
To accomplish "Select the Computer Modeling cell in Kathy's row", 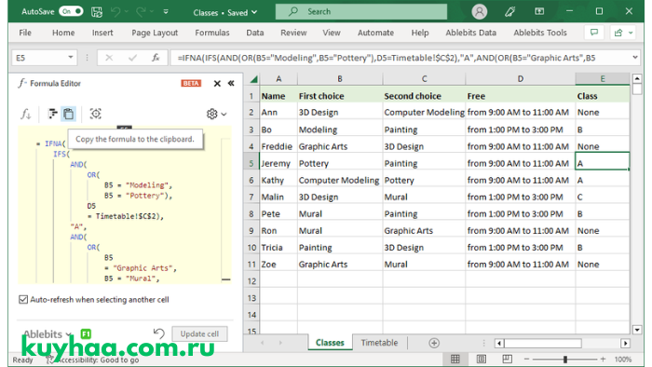I will 340,181.
